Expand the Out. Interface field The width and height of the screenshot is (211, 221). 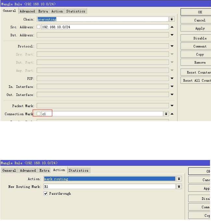pyautogui.click(x=172, y=94)
